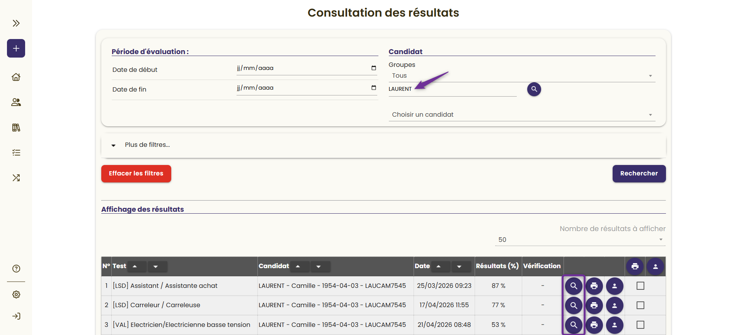Open the shuffle icon in sidebar
This screenshot has height=335, width=734.
(16, 178)
